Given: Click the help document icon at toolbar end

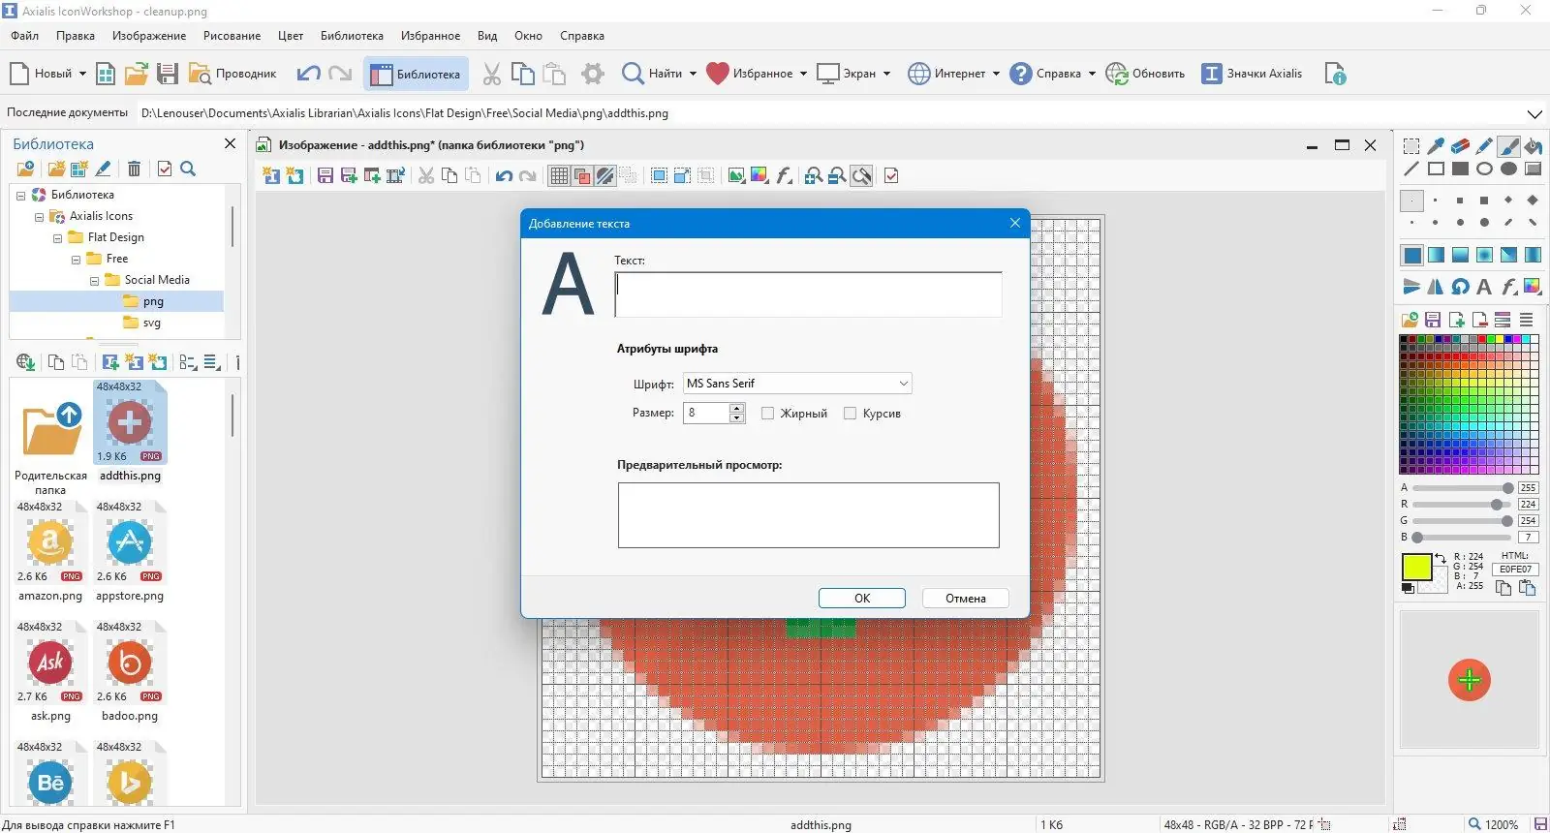Looking at the screenshot, I should tap(1335, 74).
